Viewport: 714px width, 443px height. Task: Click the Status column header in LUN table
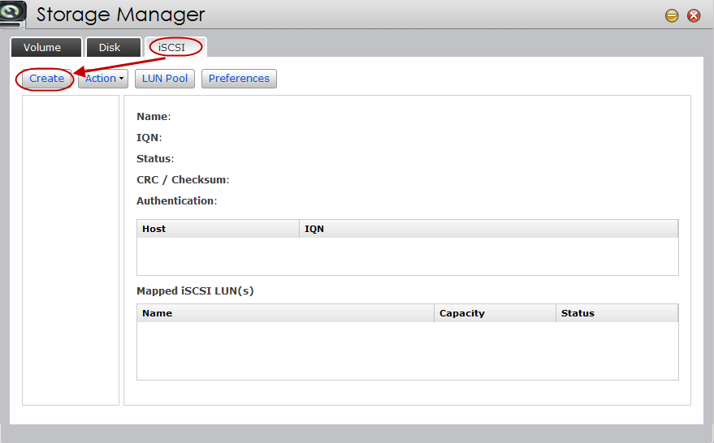[x=617, y=313]
